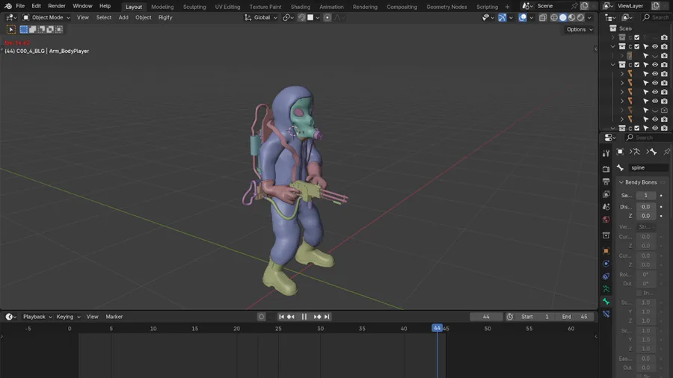This screenshot has height=378, width=673.
Task: Click the current frame 44 playhead marker
Action: tap(437, 328)
